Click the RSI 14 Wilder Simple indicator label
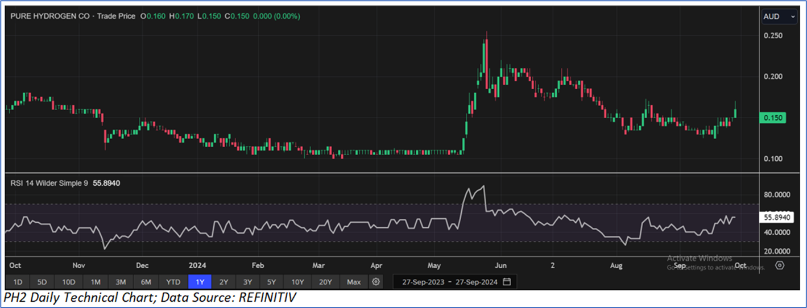 48,183
